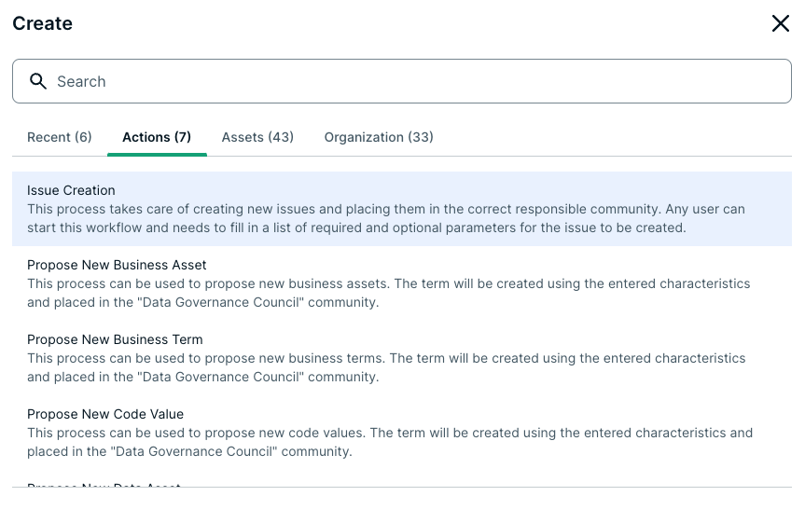
Task: Select the Actions (7) tab
Action: click(157, 137)
